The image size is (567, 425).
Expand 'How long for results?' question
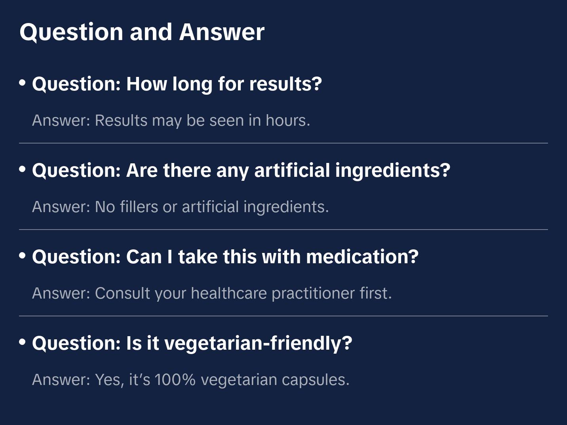[177, 84]
